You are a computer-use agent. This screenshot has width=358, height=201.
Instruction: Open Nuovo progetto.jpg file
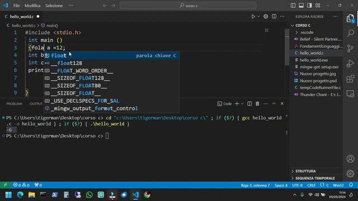316,74
